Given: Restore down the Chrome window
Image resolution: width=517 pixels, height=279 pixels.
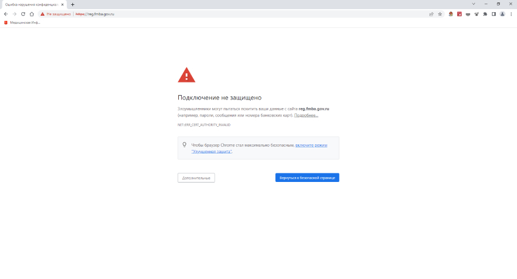Looking at the screenshot, I should (x=498, y=4).
